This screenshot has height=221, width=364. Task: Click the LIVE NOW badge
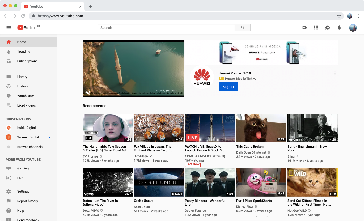(x=193, y=165)
